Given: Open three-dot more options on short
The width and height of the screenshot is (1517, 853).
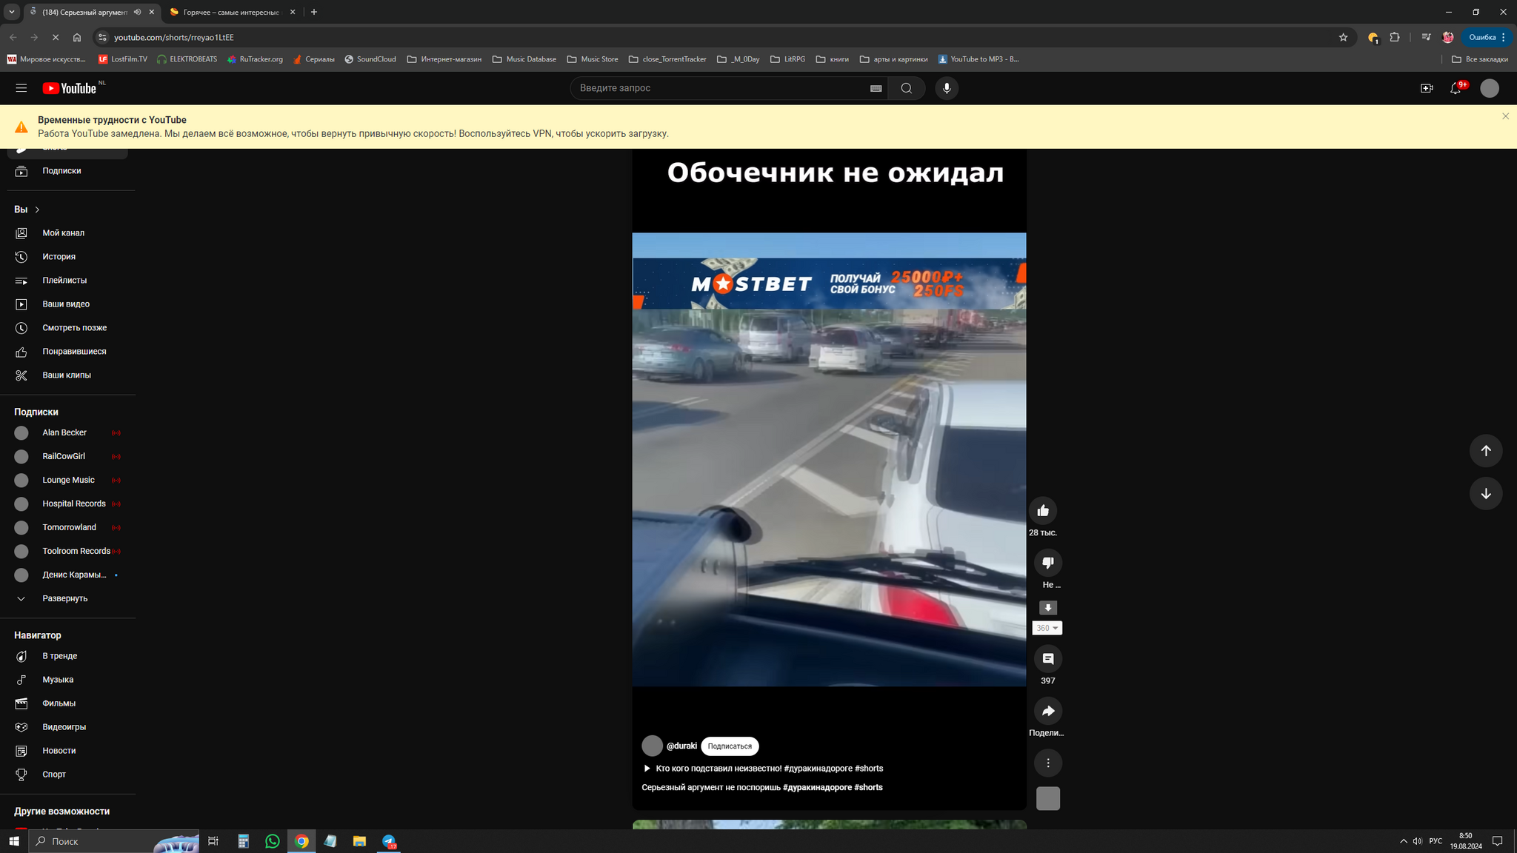Looking at the screenshot, I should tap(1047, 763).
